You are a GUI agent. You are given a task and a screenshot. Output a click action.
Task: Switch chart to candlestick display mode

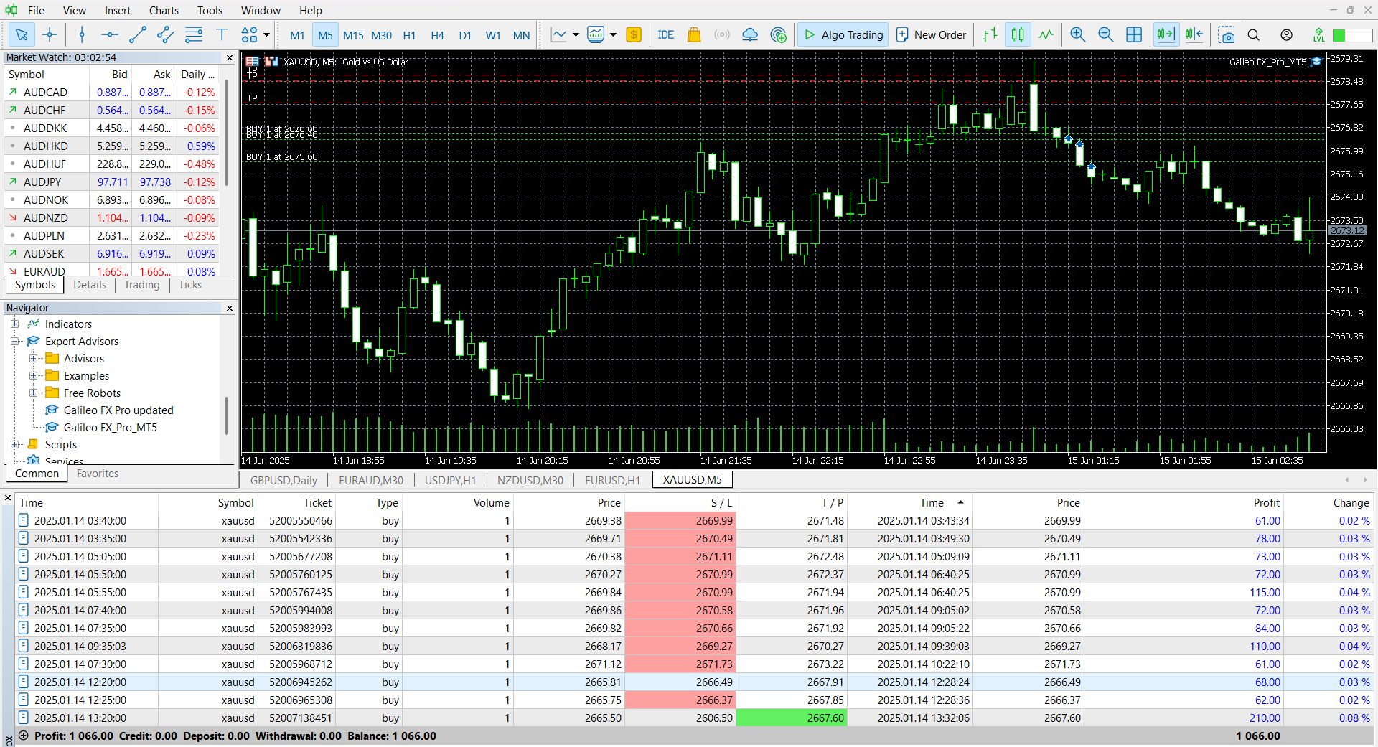click(x=1018, y=34)
